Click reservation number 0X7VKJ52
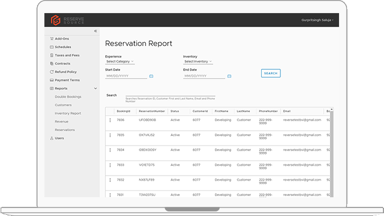Viewport: 384px width, 216px height. (x=147, y=135)
